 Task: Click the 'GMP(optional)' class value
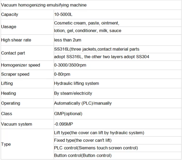coord(68,113)
